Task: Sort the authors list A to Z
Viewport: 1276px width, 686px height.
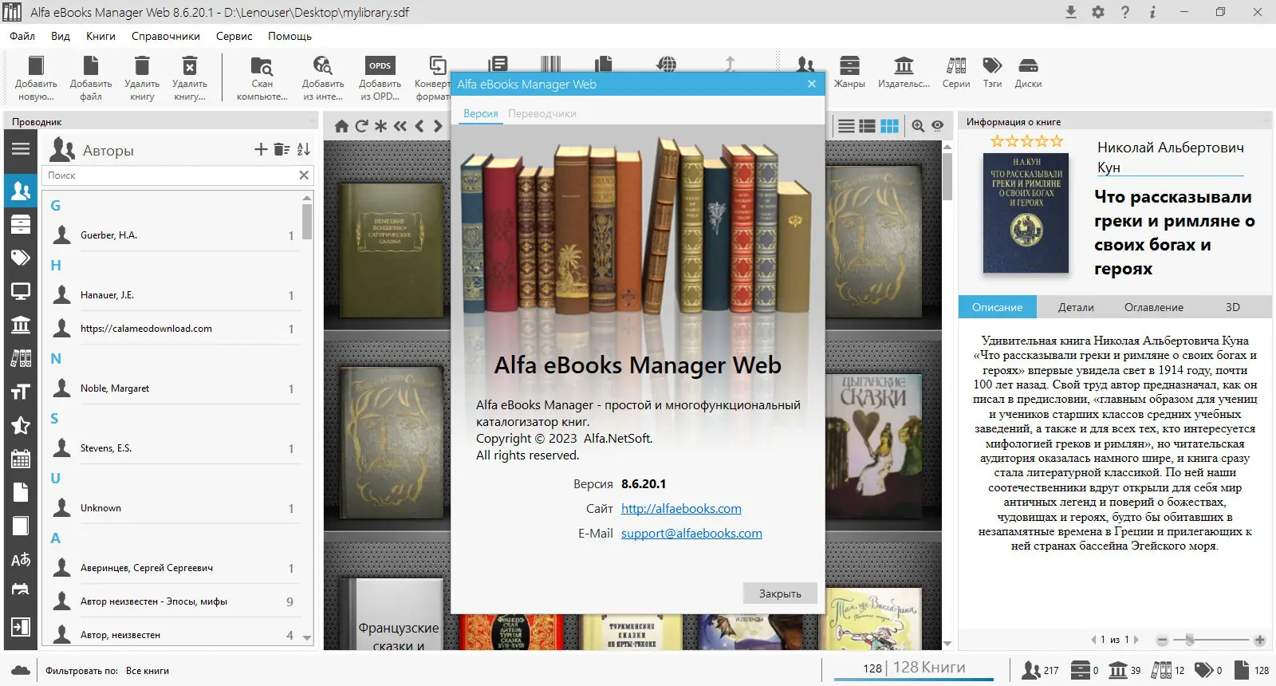Action: (x=304, y=149)
